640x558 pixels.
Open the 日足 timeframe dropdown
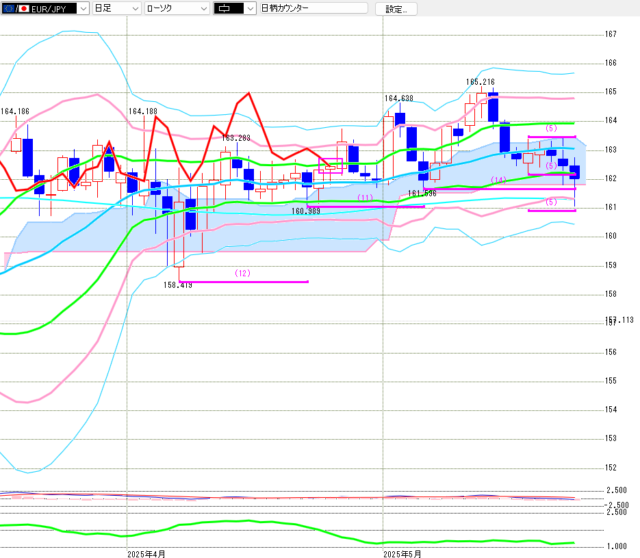[117, 8]
